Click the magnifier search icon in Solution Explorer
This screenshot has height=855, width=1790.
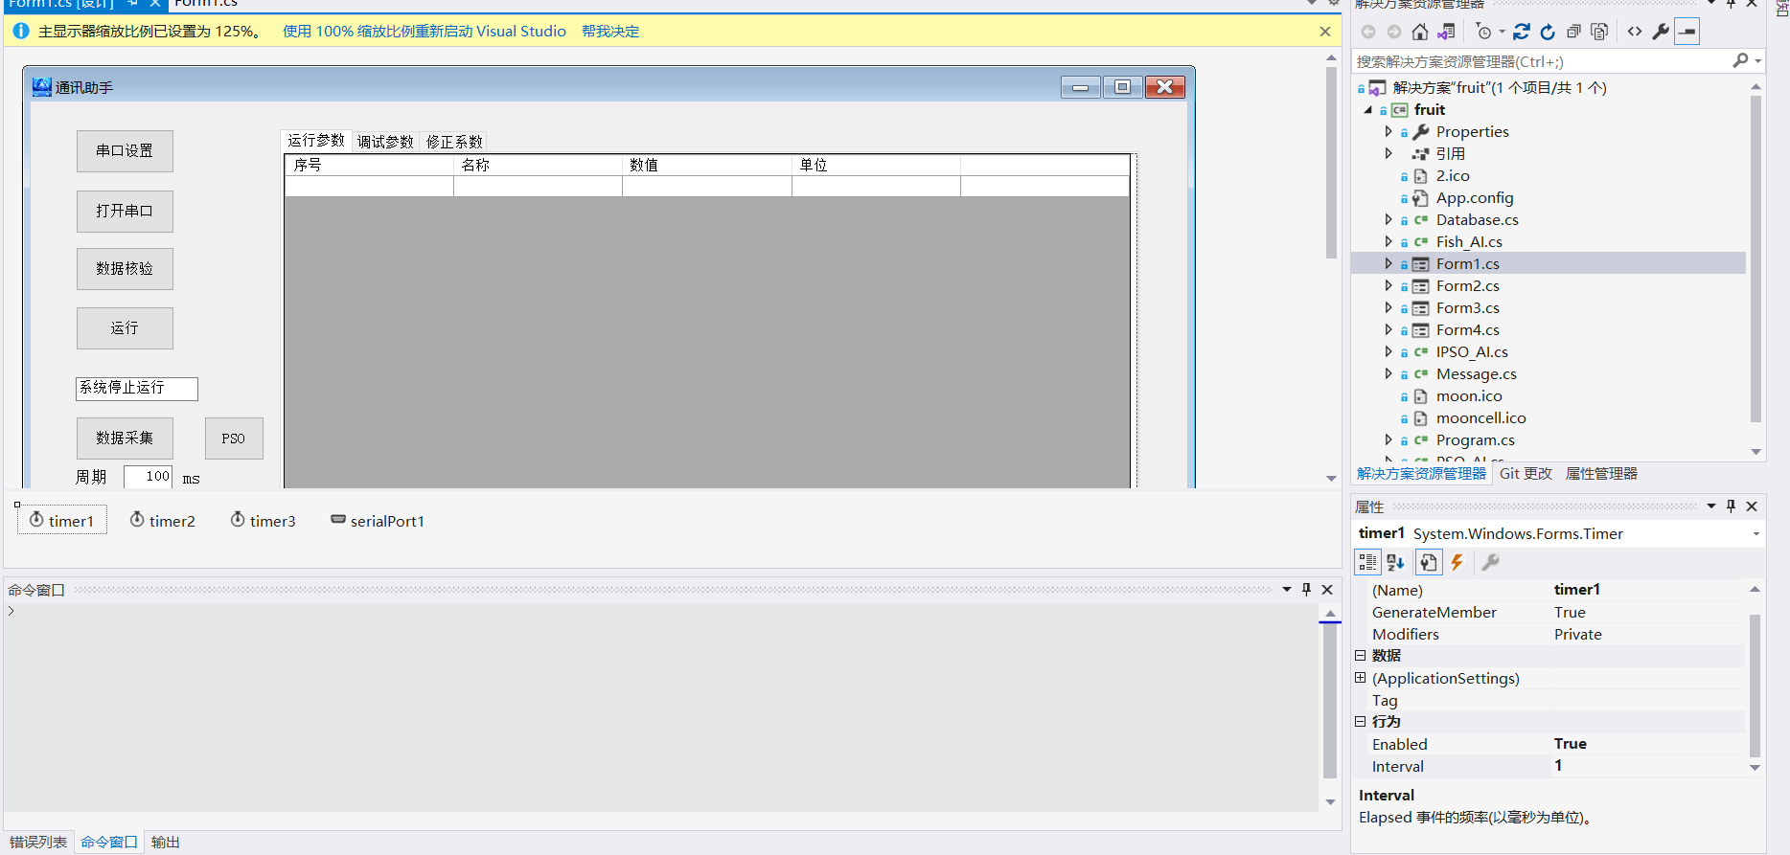point(1740,60)
